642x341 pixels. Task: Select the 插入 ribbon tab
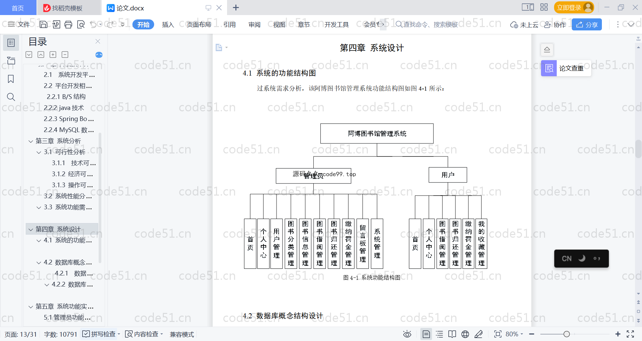(x=168, y=24)
